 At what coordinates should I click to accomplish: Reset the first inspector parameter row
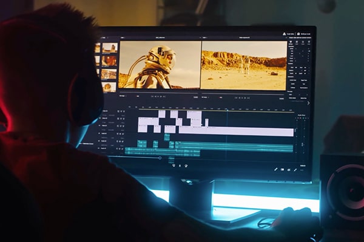point(309,49)
